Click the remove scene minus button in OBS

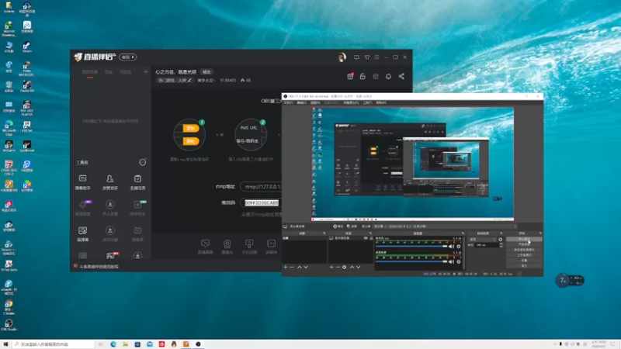(x=292, y=267)
